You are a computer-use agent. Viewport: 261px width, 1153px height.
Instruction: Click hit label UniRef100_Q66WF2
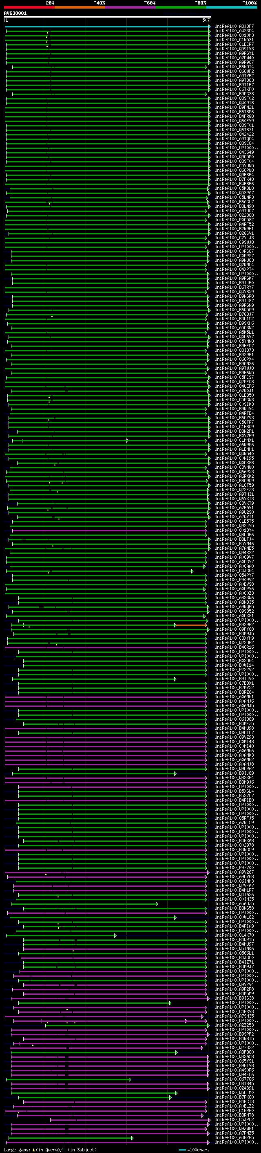(234, 71)
